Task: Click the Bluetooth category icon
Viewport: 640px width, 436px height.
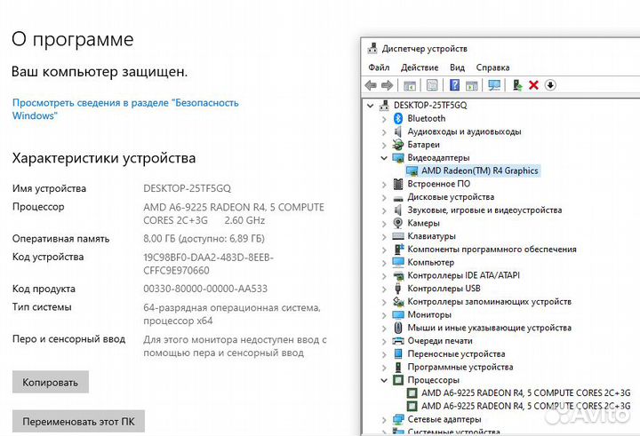Action: click(x=398, y=118)
